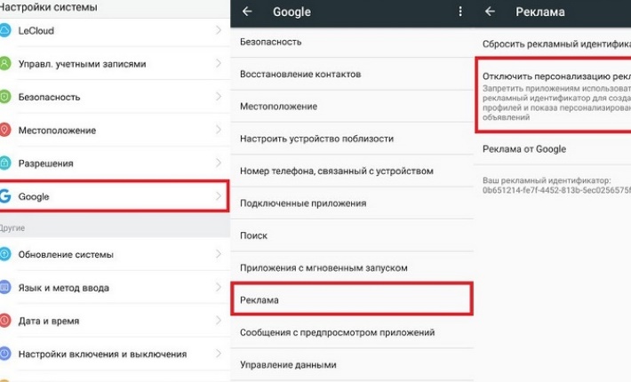631x382 pixels.
Task: Open chevron on Дата и время row
Action: point(219,320)
